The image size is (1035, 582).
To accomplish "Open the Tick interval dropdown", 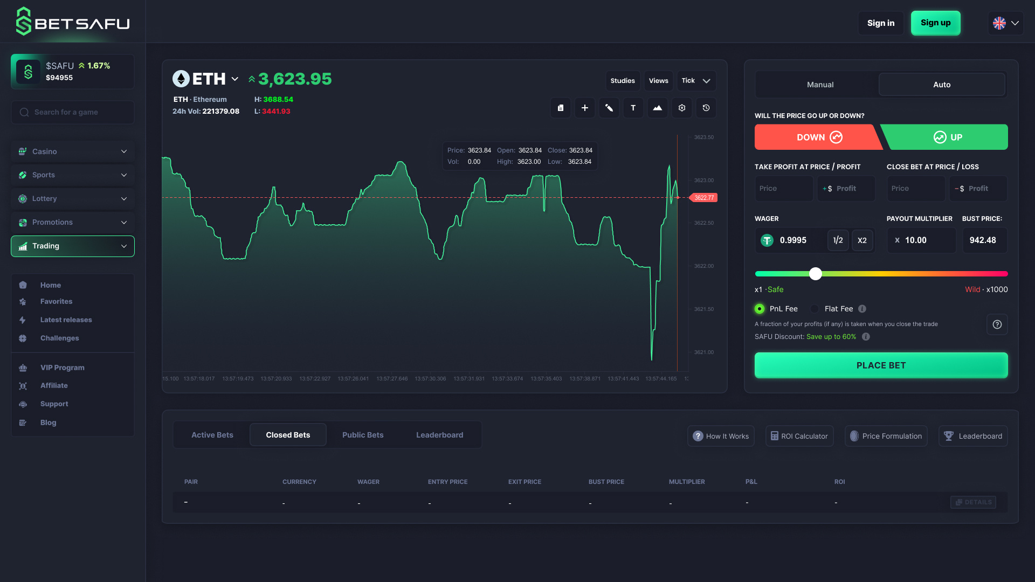I will point(696,80).
